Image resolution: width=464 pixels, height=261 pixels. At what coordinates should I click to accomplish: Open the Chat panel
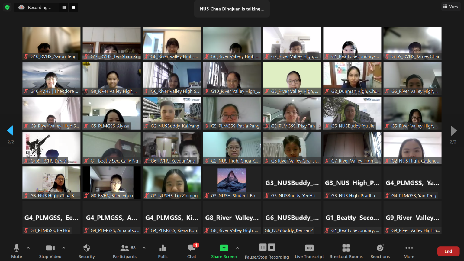[192, 251]
